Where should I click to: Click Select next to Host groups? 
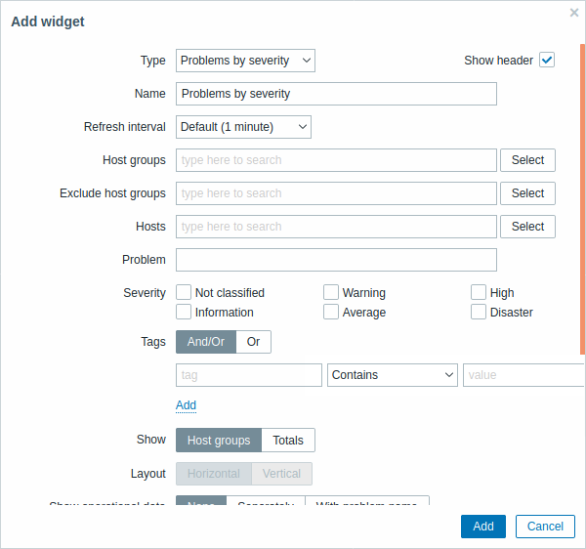pos(527,160)
